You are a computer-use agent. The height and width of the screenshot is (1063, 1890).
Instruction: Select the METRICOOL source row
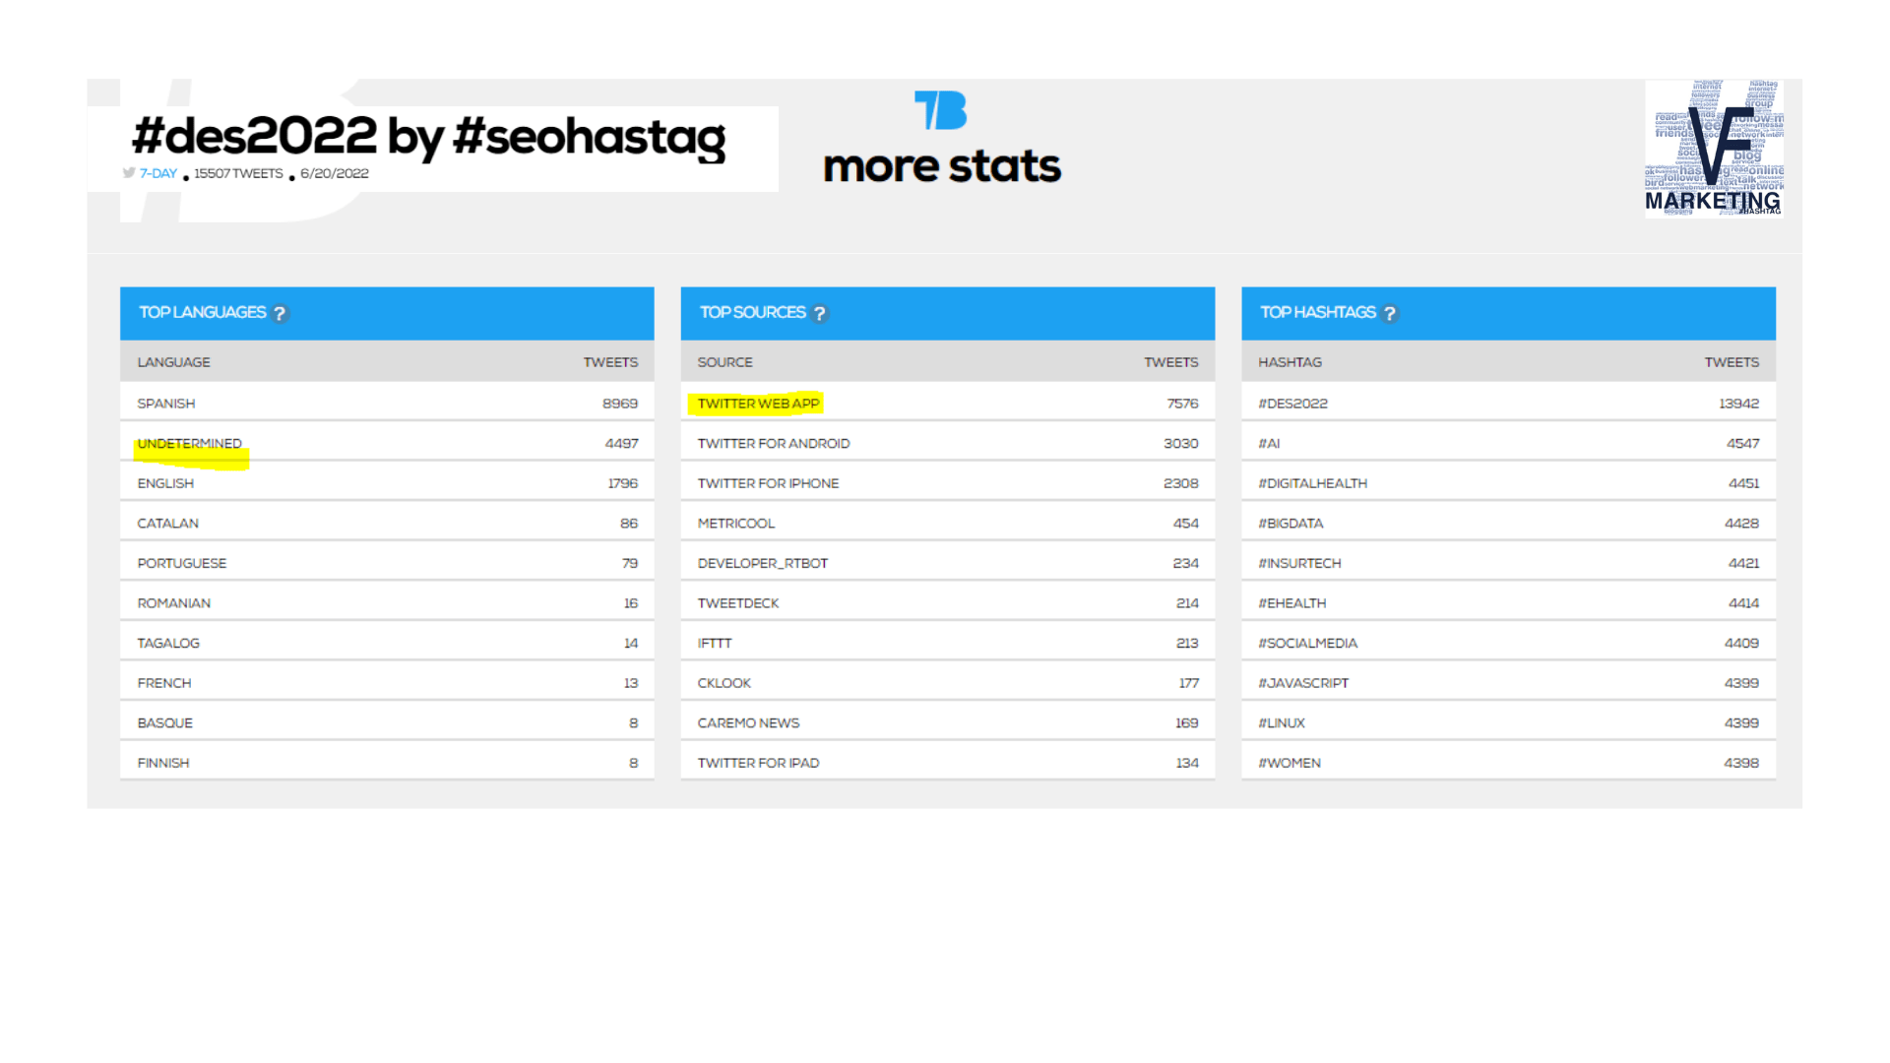(948, 524)
